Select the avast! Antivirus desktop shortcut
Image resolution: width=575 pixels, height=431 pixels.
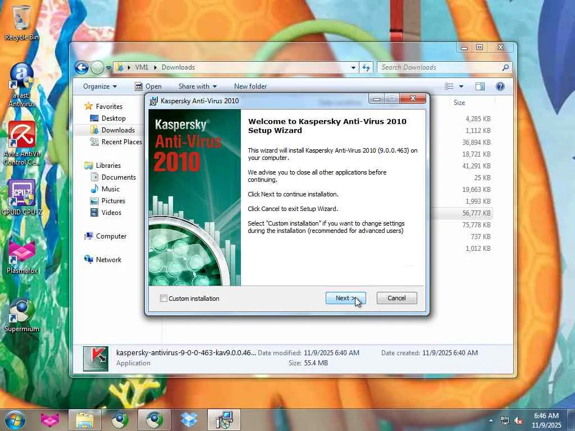[22, 85]
